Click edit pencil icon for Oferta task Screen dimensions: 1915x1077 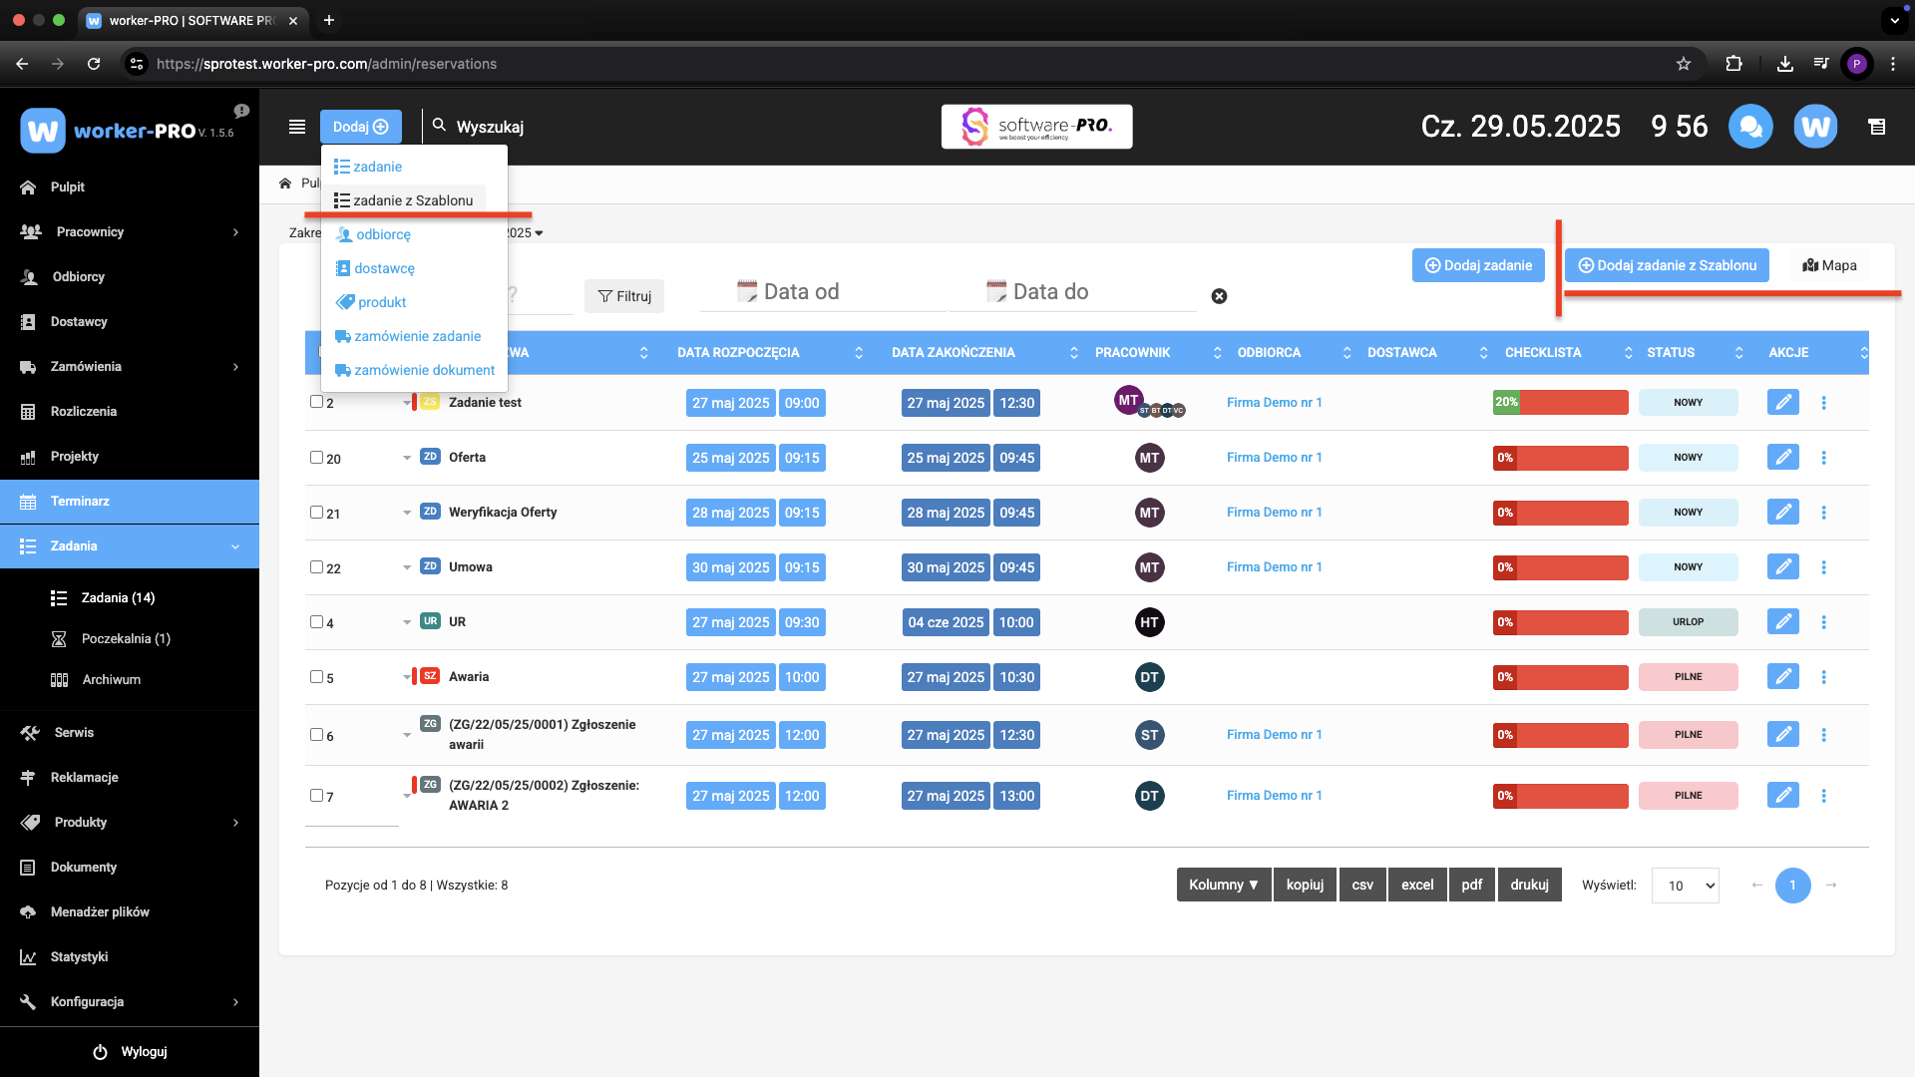point(1782,458)
